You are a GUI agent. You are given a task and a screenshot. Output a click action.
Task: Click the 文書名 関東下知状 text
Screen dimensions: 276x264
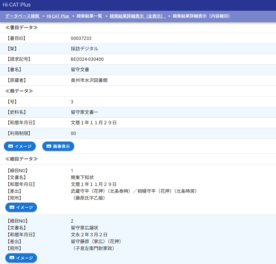point(80,178)
